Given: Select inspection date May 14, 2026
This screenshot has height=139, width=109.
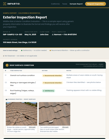Looking at the screenshot, I should (x=30, y=34).
